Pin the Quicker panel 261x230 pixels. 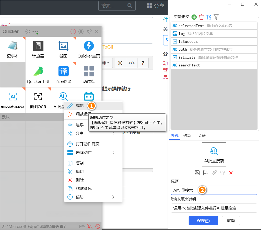[89, 31]
